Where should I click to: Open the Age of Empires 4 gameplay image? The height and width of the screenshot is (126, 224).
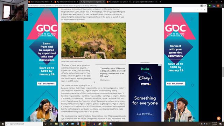click(x=93, y=41)
